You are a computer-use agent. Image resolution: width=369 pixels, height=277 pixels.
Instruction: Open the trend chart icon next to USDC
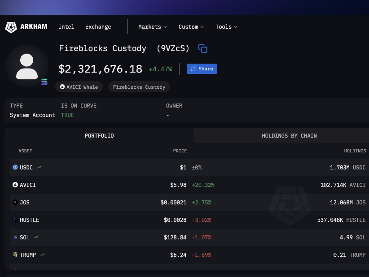(x=40, y=167)
